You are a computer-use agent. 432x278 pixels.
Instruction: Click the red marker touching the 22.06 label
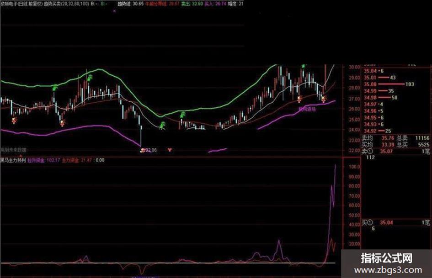(143, 150)
